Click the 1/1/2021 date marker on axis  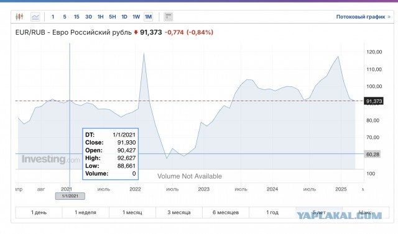click(70, 196)
